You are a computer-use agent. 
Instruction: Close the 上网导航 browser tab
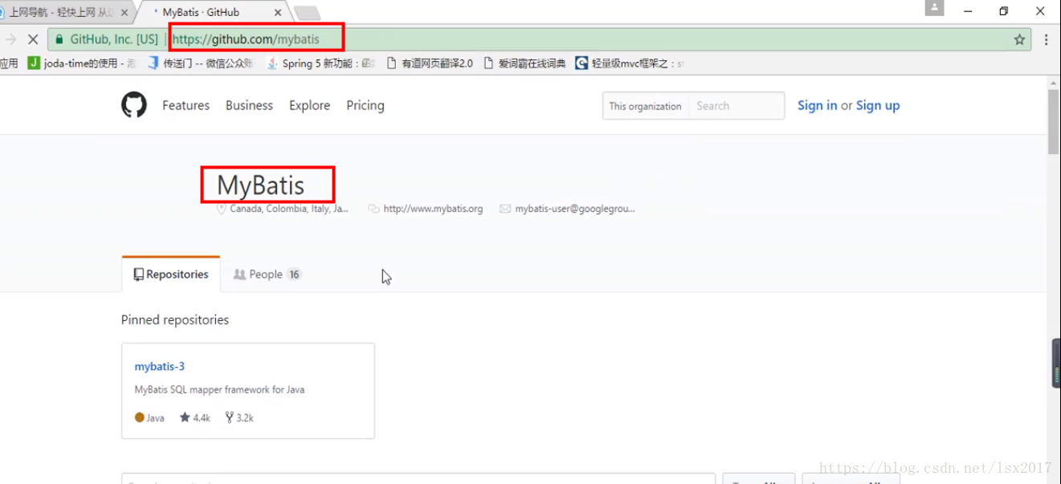[124, 13]
